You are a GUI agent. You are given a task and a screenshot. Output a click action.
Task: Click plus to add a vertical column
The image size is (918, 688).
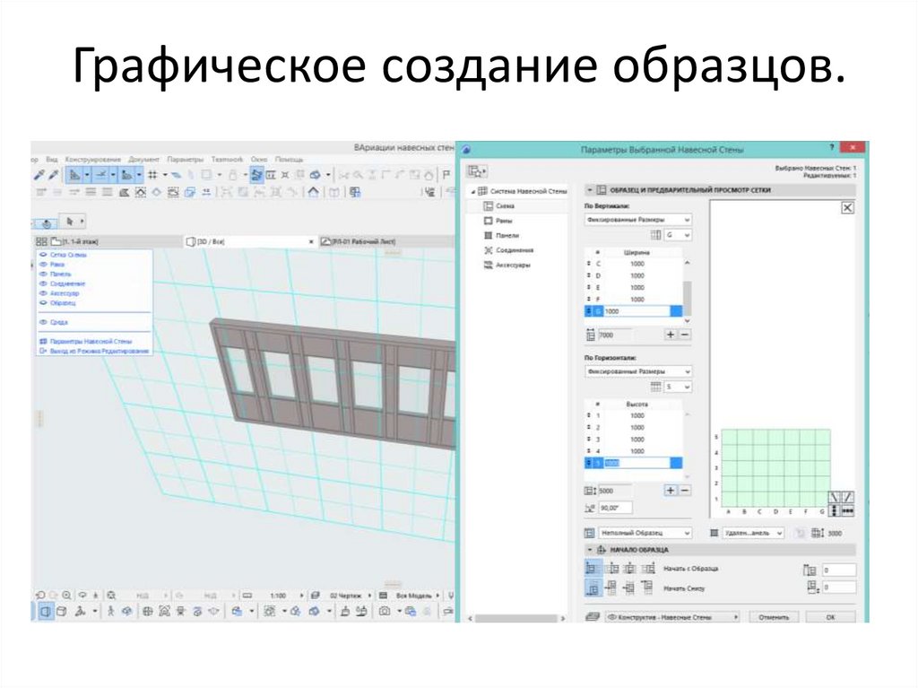coord(671,335)
